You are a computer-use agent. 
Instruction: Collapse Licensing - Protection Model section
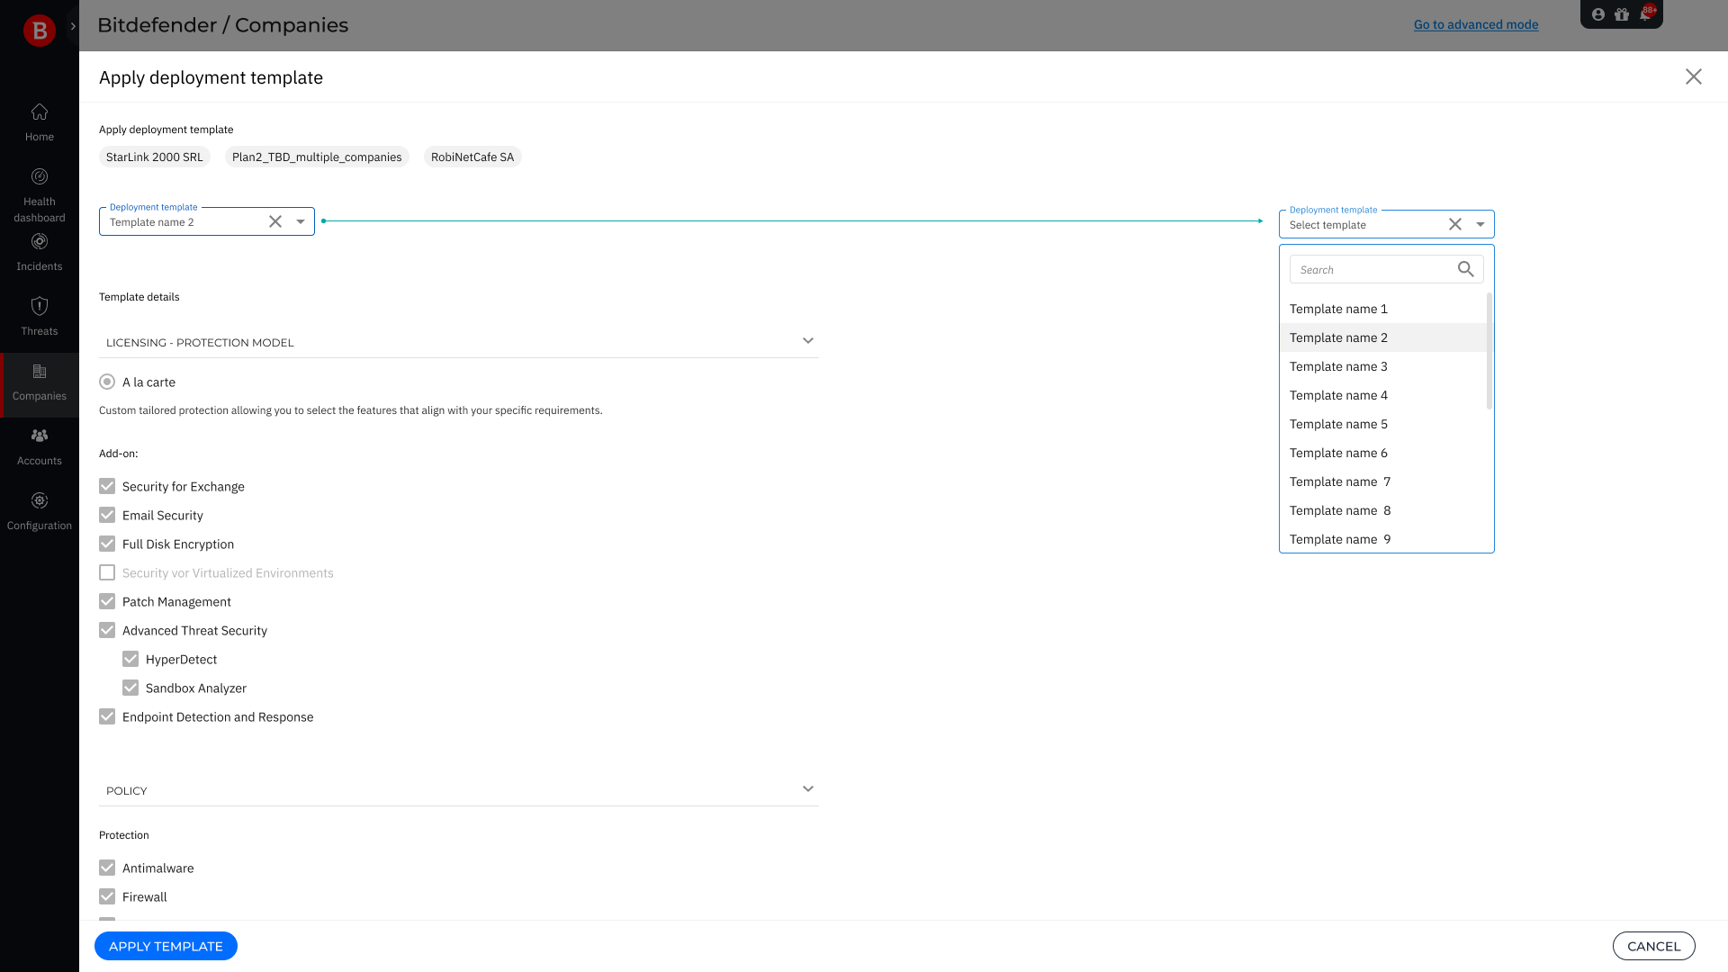pyautogui.click(x=808, y=341)
